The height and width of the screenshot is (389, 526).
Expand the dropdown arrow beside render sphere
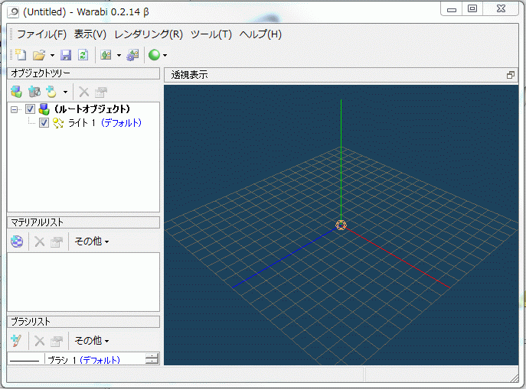click(165, 56)
